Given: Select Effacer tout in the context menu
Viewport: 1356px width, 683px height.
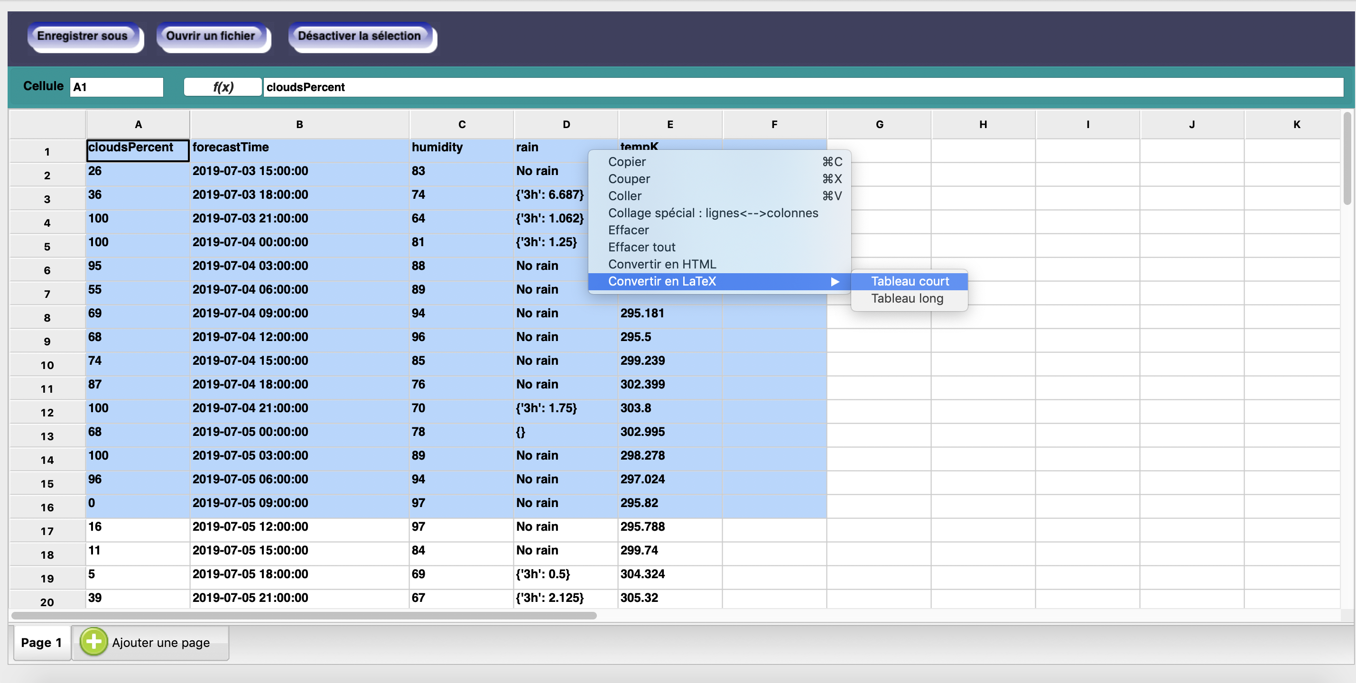Looking at the screenshot, I should click(719, 247).
